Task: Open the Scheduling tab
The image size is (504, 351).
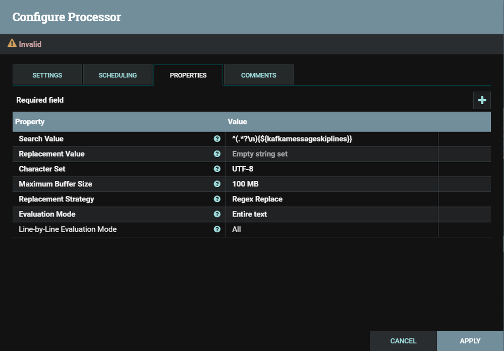Action: coord(118,75)
